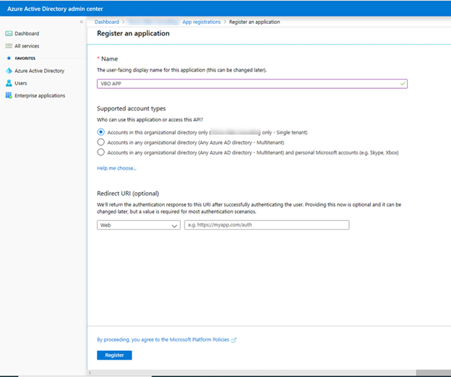
Task: Select the single tenant account type radio button
Action: coord(100,132)
